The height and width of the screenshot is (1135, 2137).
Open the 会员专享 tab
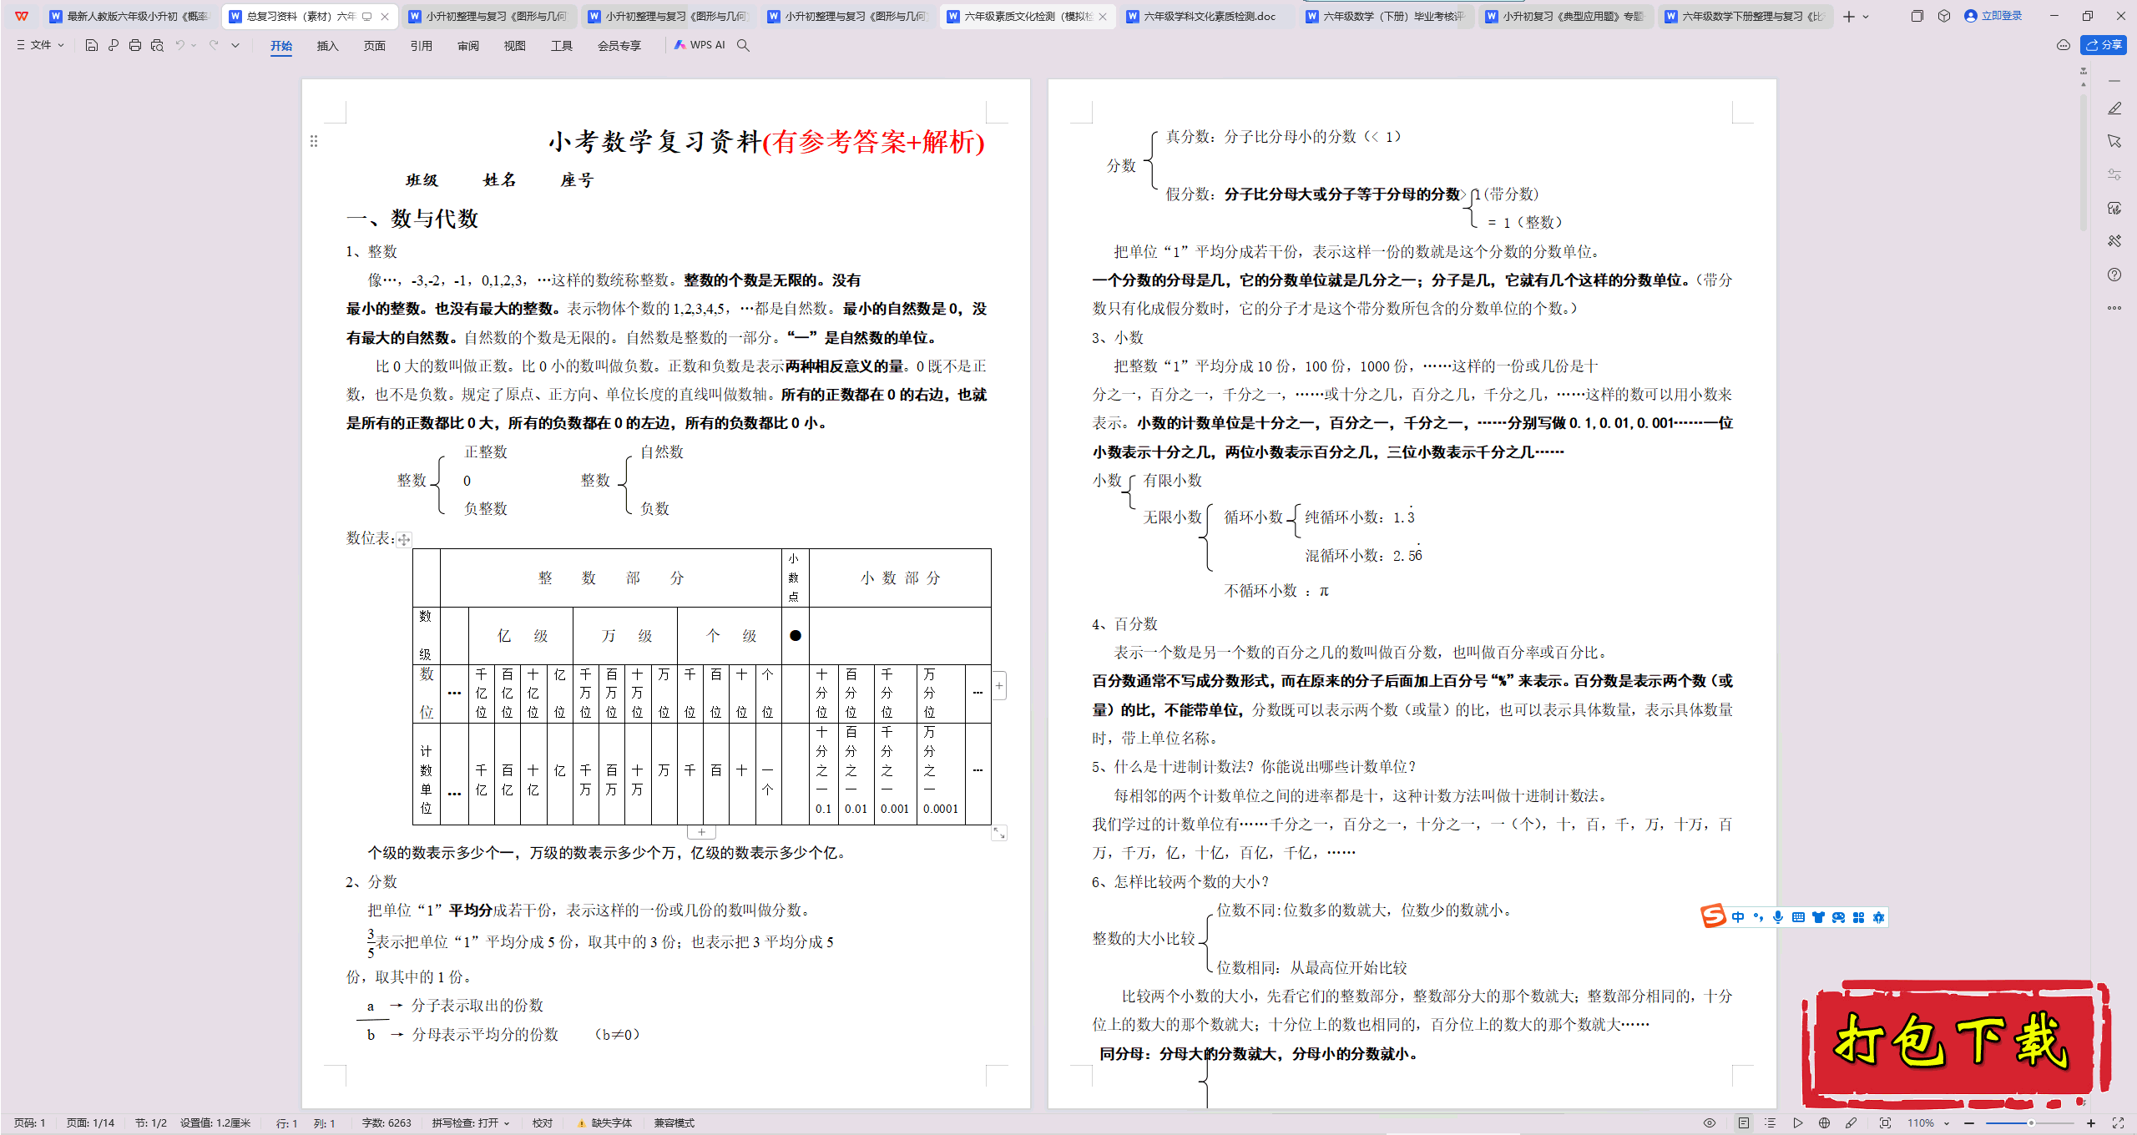pos(619,46)
